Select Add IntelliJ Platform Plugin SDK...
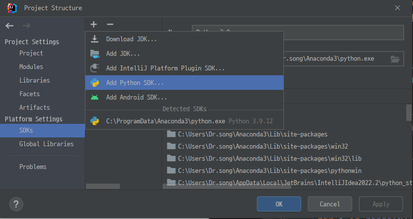Viewport: 413px width, 219px height. click(184, 68)
